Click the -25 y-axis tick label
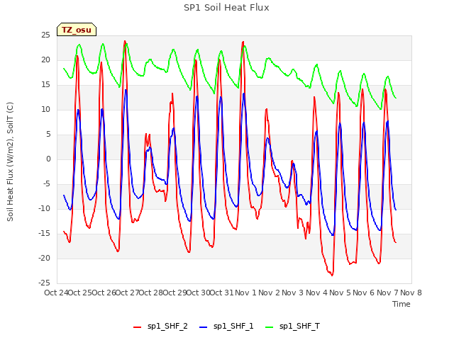Screen dimensions: 454x340 [x=44, y=283]
